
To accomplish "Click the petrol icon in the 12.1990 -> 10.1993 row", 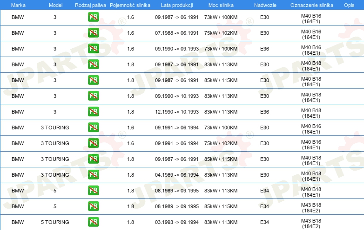I will pyautogui.click(x=93, y=111).
